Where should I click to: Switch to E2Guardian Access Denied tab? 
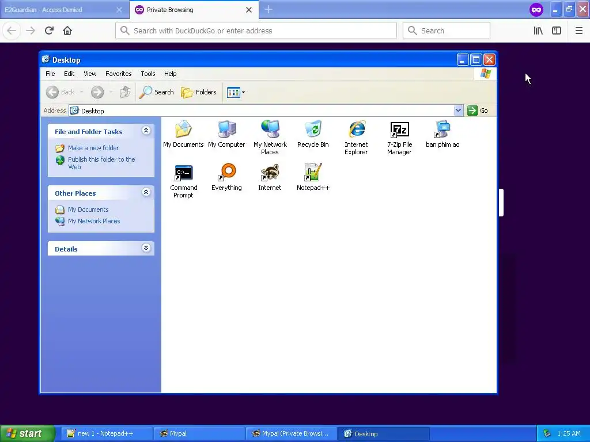[x=59, y=10]
